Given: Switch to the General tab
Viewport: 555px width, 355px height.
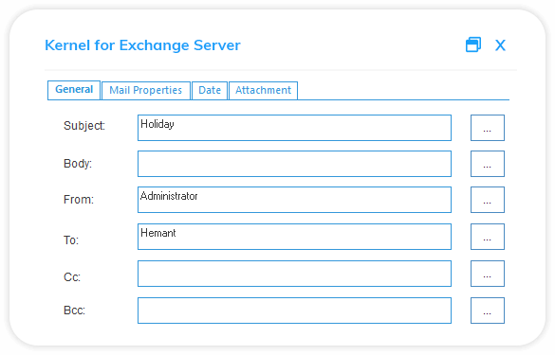Looking at the screenshot, I should pos(74,90).
